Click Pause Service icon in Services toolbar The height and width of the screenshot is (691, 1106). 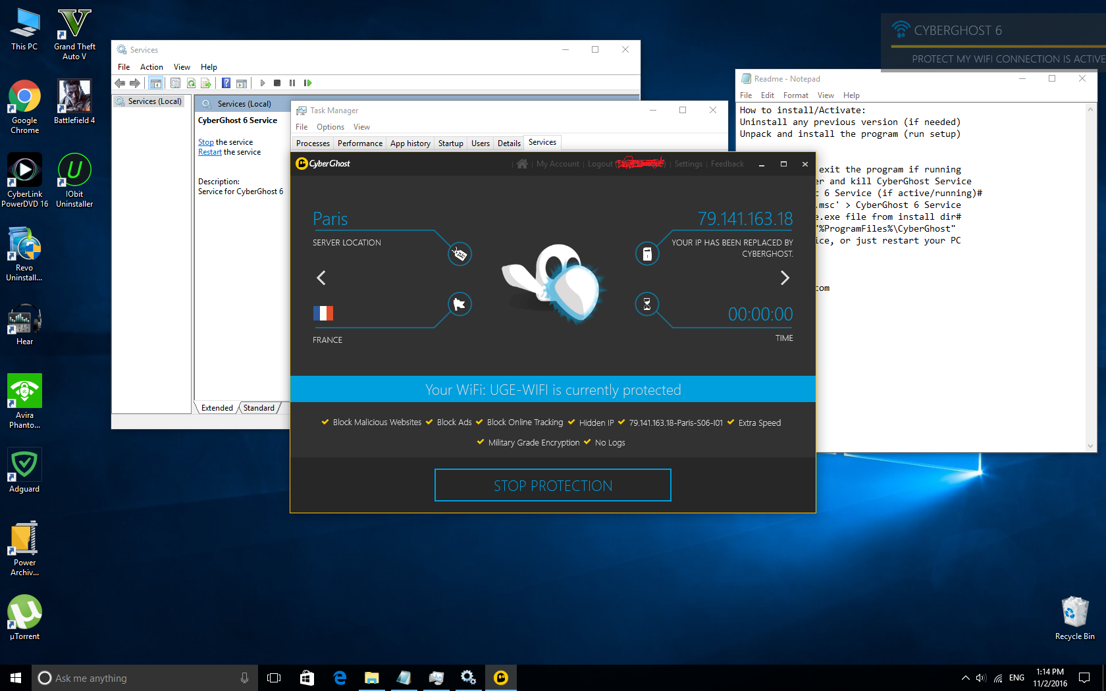click(292, 83)
